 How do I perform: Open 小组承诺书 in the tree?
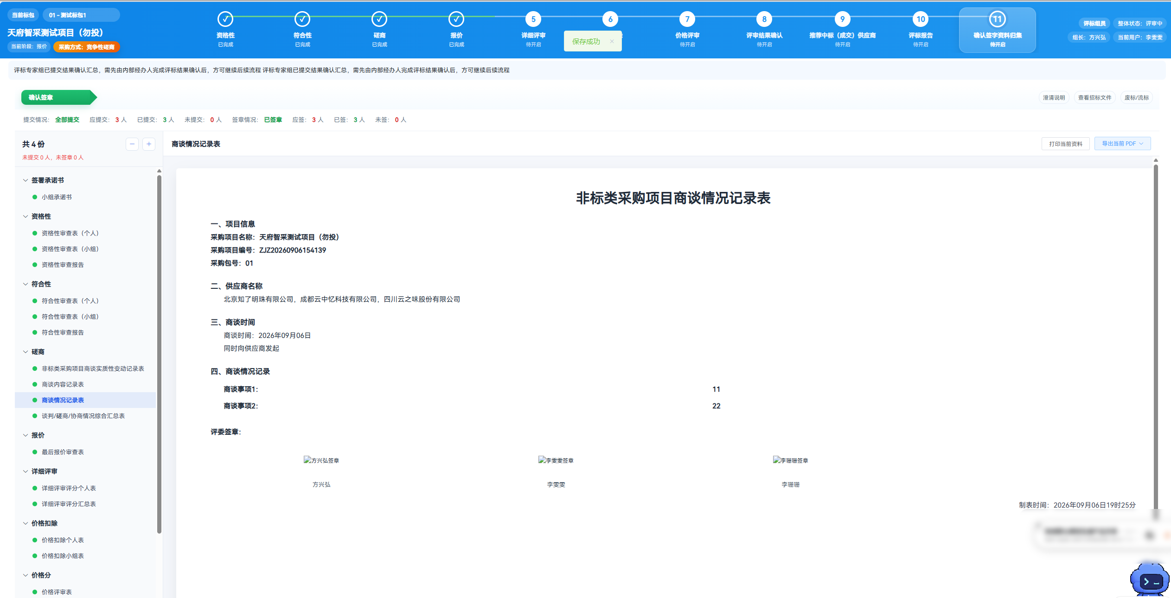pos(57,197)
